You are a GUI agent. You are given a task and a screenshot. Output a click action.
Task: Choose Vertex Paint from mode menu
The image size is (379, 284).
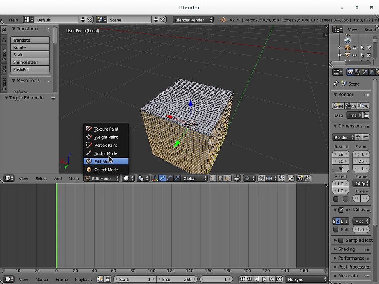(106, 145)
